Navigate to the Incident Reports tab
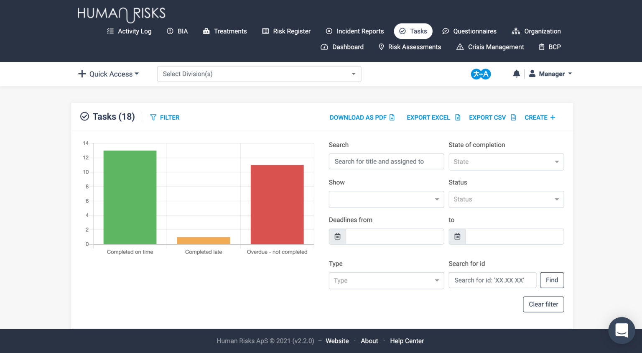Screen dimensions: 642x353 pyautogui.click(x=354, y=31)
